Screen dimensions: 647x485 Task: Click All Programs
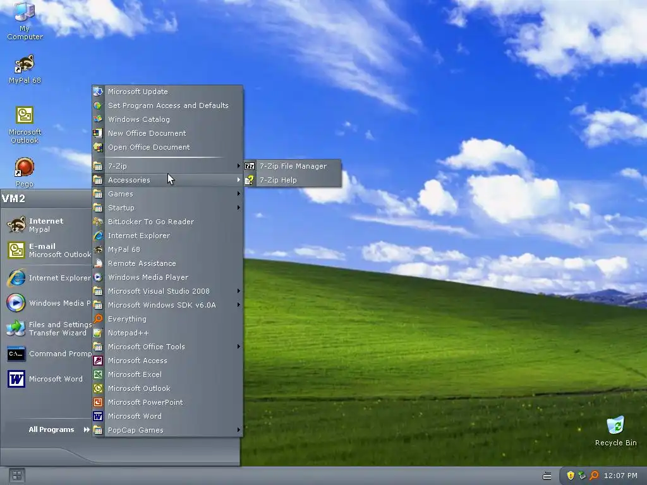59,429
